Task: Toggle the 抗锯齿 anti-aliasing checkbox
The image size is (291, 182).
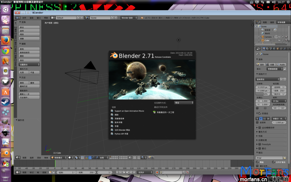Action: click(x=260, y=113)
